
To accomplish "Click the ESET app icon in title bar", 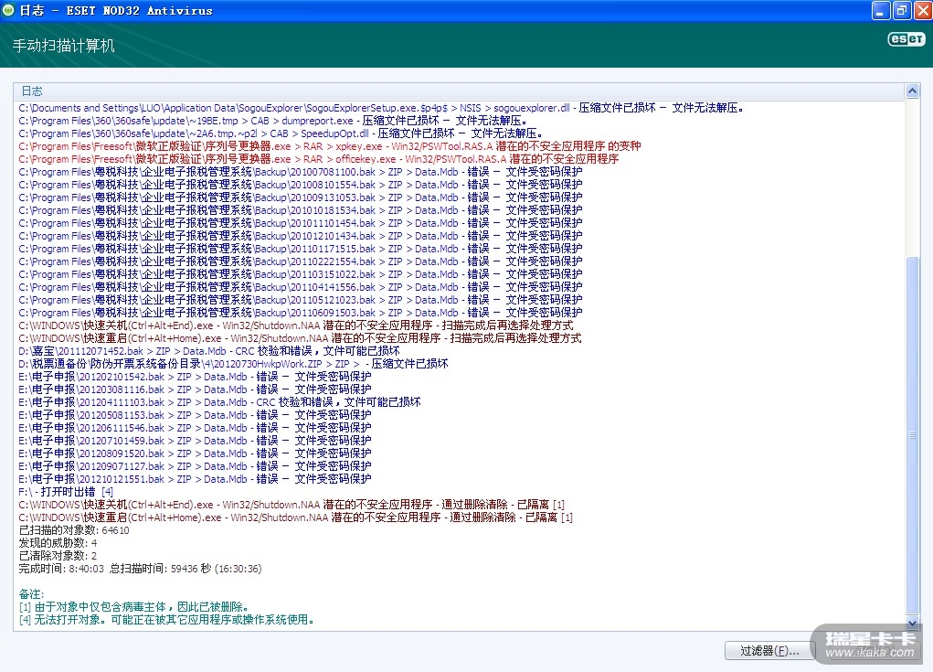I will click(x=8, y=10).
